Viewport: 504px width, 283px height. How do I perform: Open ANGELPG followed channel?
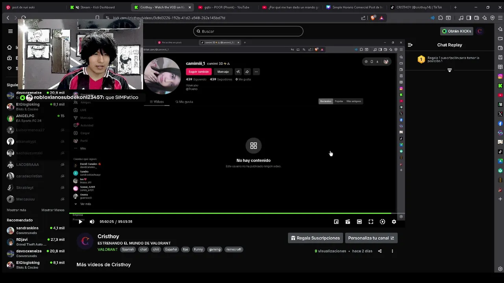point(35,118)
